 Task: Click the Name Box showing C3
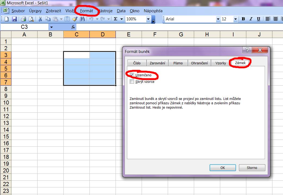click(24, 27)
